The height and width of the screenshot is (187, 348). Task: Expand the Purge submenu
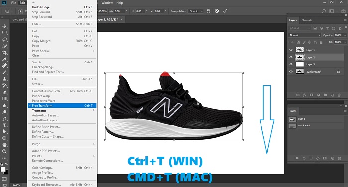click(62, 144)
